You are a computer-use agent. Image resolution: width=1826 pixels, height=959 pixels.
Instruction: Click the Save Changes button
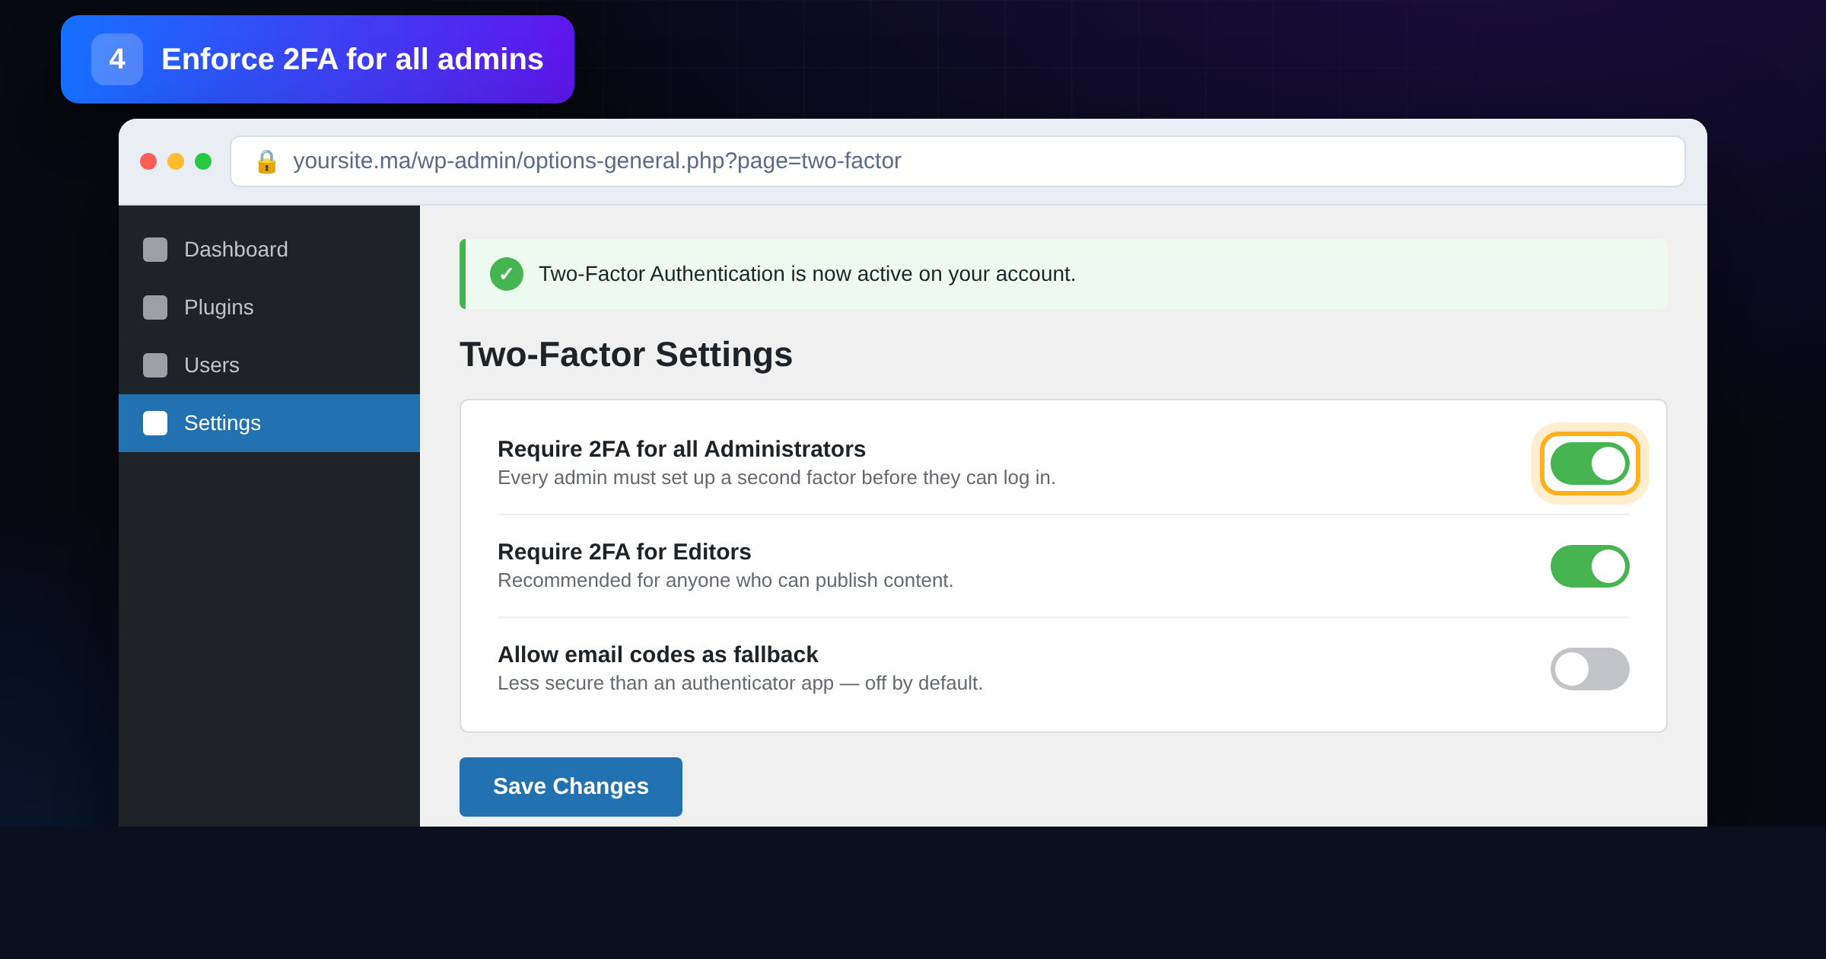point(571,787)
